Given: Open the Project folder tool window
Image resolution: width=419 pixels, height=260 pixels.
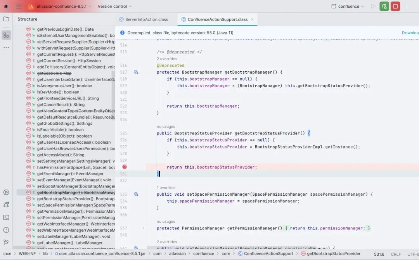Looking at the screenshot, I should click(6, 19).
